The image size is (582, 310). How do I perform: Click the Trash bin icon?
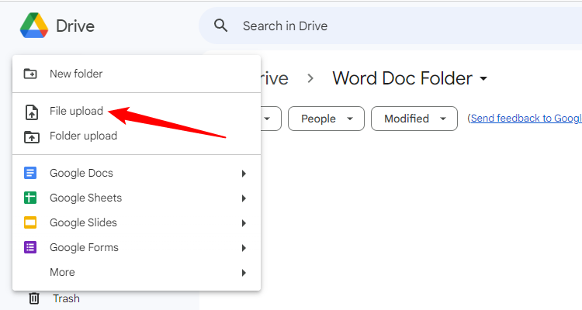tap(34, 298)
